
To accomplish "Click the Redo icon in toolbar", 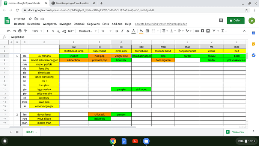I will pyautogui.click(x=14, y=31).
